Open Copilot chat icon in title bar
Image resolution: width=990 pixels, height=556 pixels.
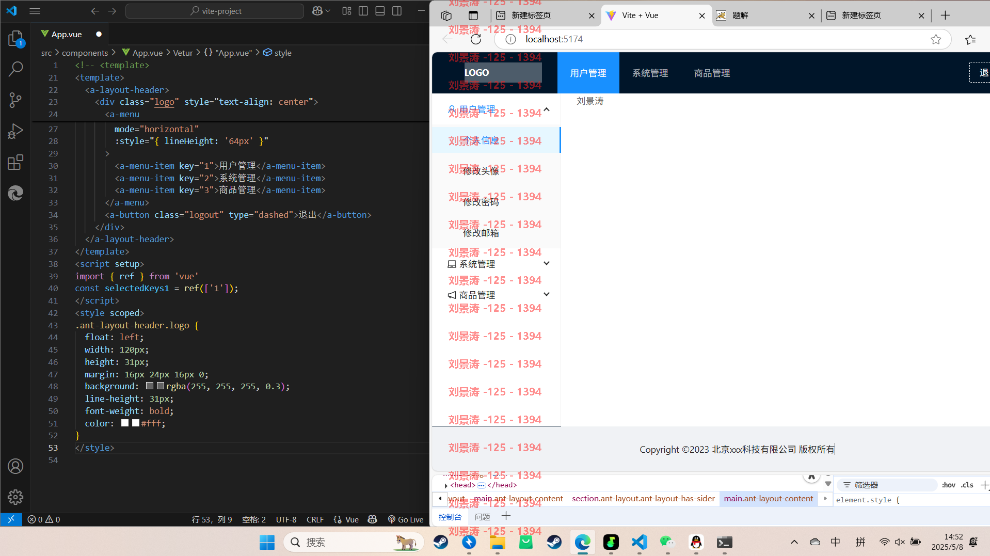[317, 11]
